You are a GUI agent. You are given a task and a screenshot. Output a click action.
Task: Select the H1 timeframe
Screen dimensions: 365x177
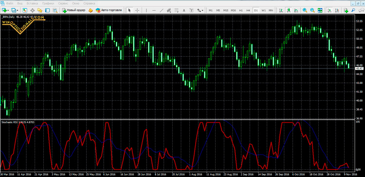(x=241, y=11)
